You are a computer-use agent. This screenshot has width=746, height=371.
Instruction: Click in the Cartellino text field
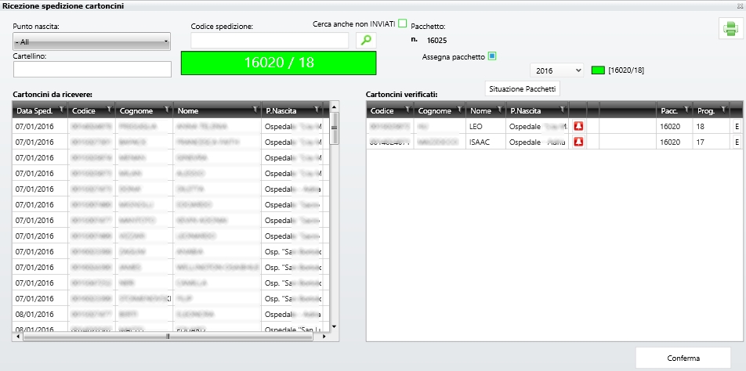point(92,69)
